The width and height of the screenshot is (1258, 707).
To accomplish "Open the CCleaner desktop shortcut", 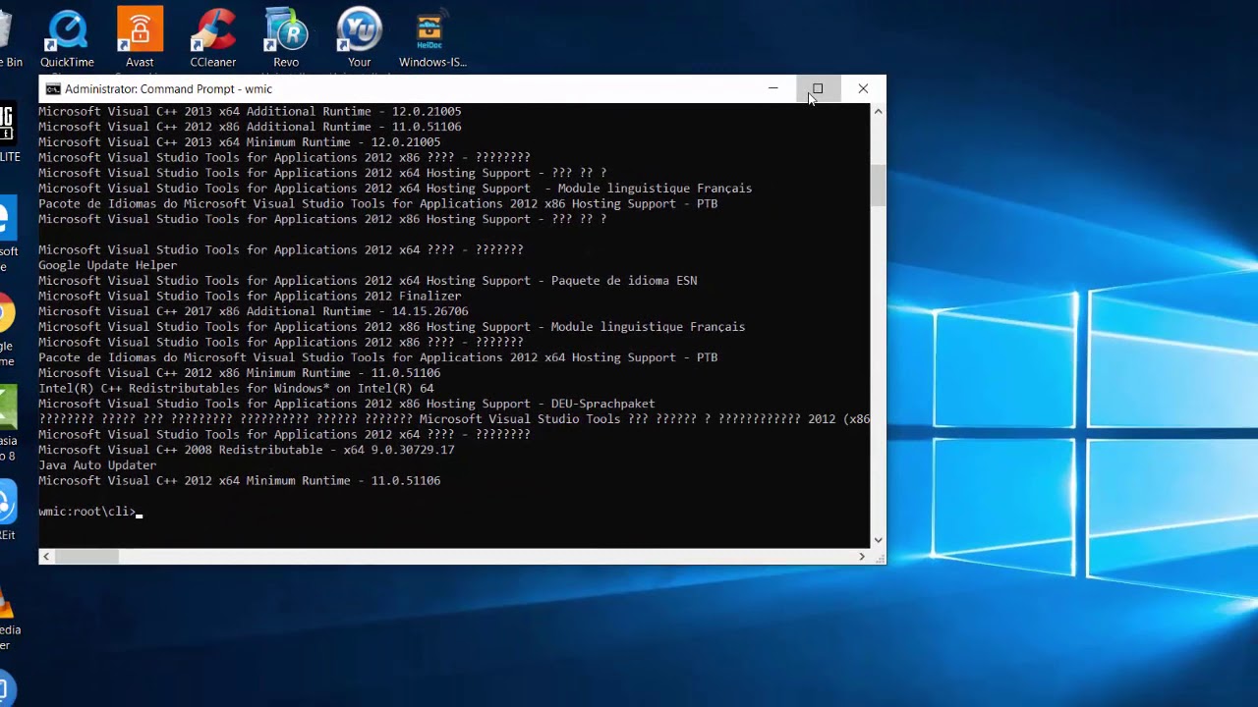I will point(213,37).
